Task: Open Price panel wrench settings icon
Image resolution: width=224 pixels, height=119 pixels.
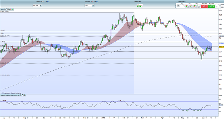Action: pyautogui.click(x=5, y=10)
